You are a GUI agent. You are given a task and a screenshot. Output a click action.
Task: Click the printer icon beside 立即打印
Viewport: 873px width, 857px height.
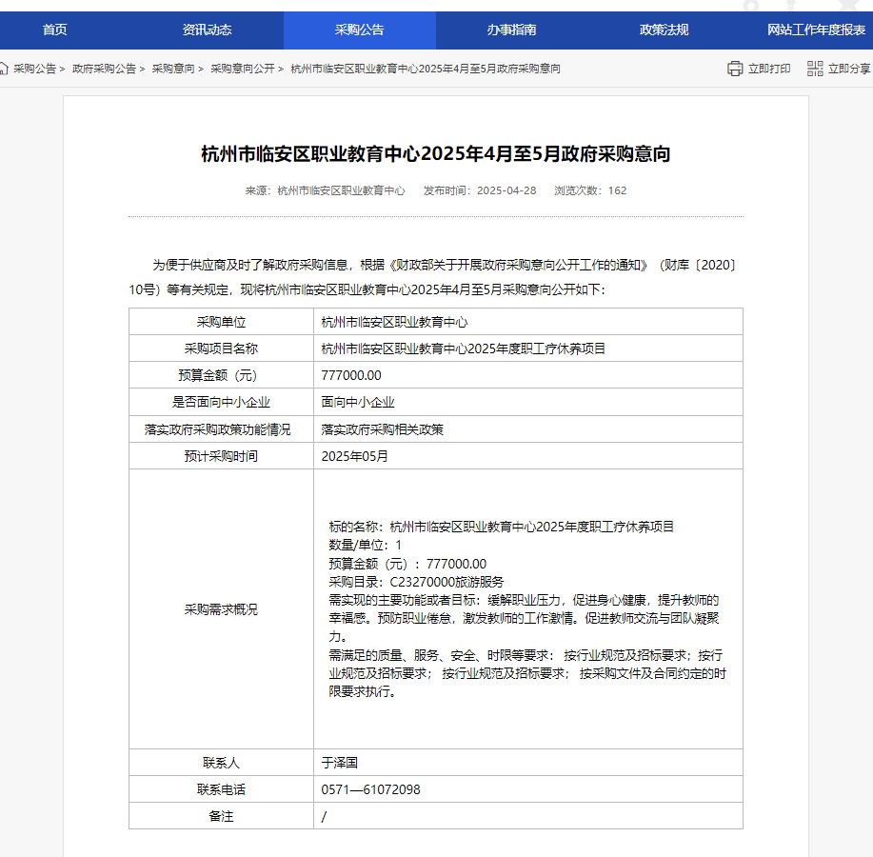tap(735, 69)
